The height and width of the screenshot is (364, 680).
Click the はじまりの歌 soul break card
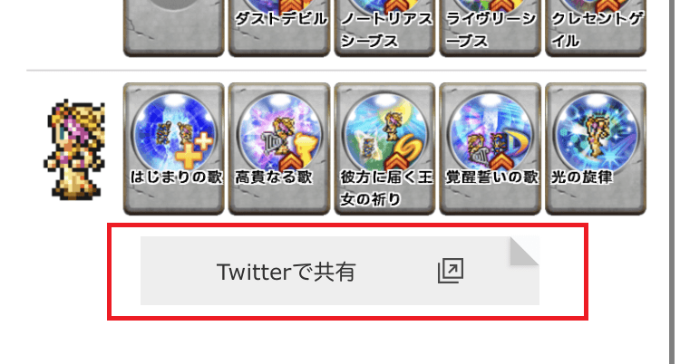(x=174, y=148)
